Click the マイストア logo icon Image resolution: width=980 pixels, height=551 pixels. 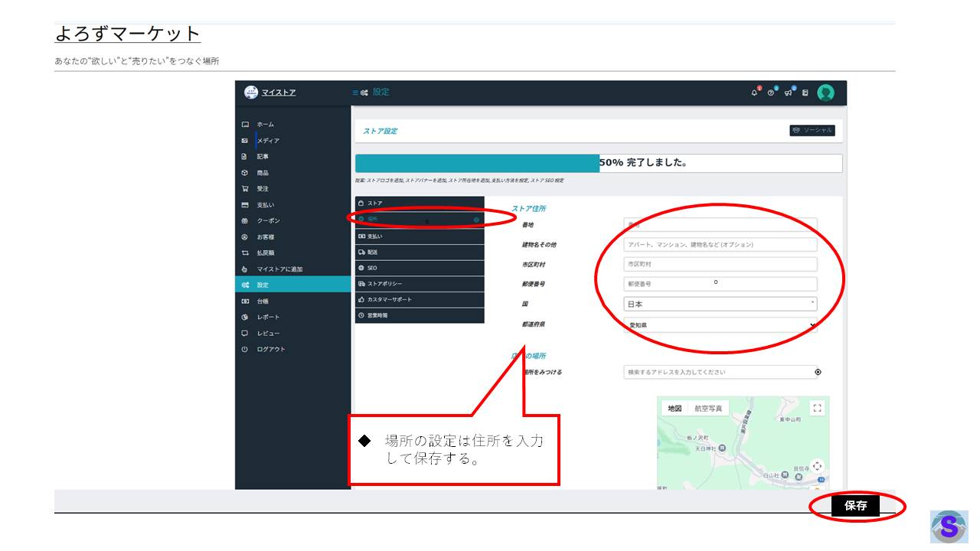pos(251,92)
